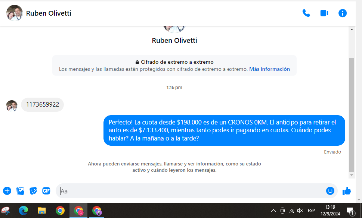The image size is (362, 218).
Task: Open Ruben Olivetti's profile from header name
Action: pyautogui.click(x=49, y=13)
